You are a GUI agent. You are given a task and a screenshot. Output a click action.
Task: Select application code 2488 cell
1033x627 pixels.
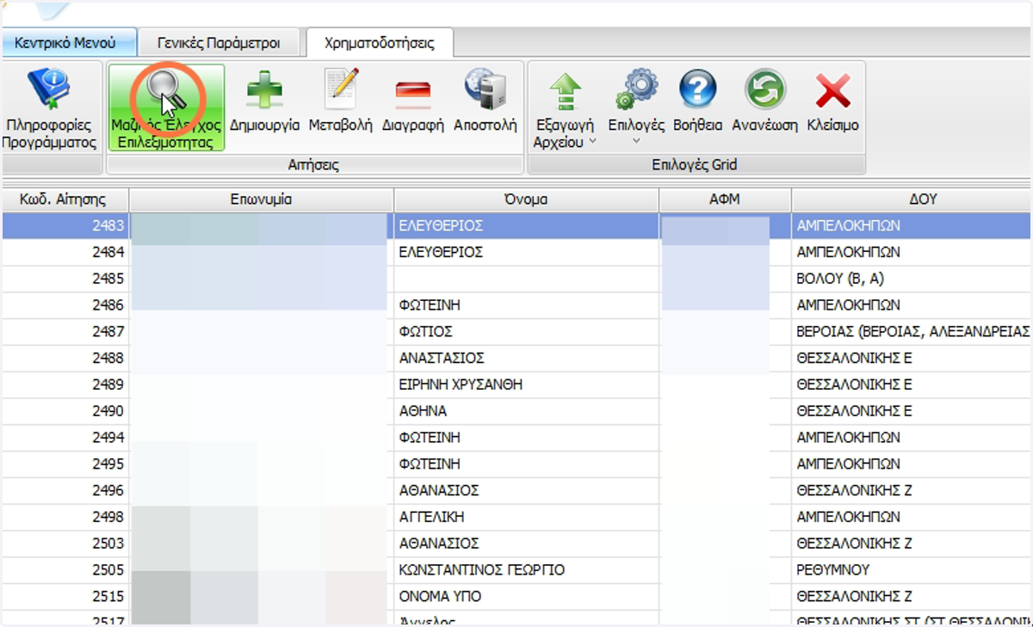[65, 359]
